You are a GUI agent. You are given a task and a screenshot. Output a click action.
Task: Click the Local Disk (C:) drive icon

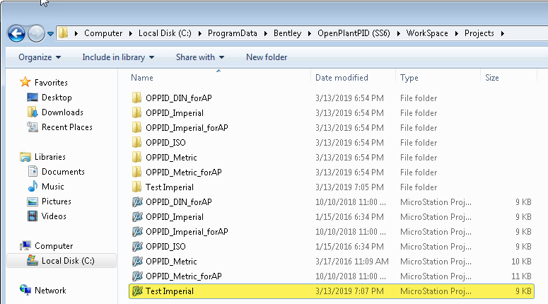pos(33,260)
